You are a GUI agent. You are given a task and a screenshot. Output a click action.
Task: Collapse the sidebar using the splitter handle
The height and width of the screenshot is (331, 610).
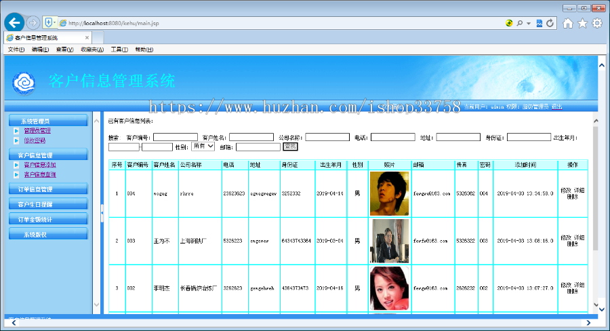coord(102,212)
